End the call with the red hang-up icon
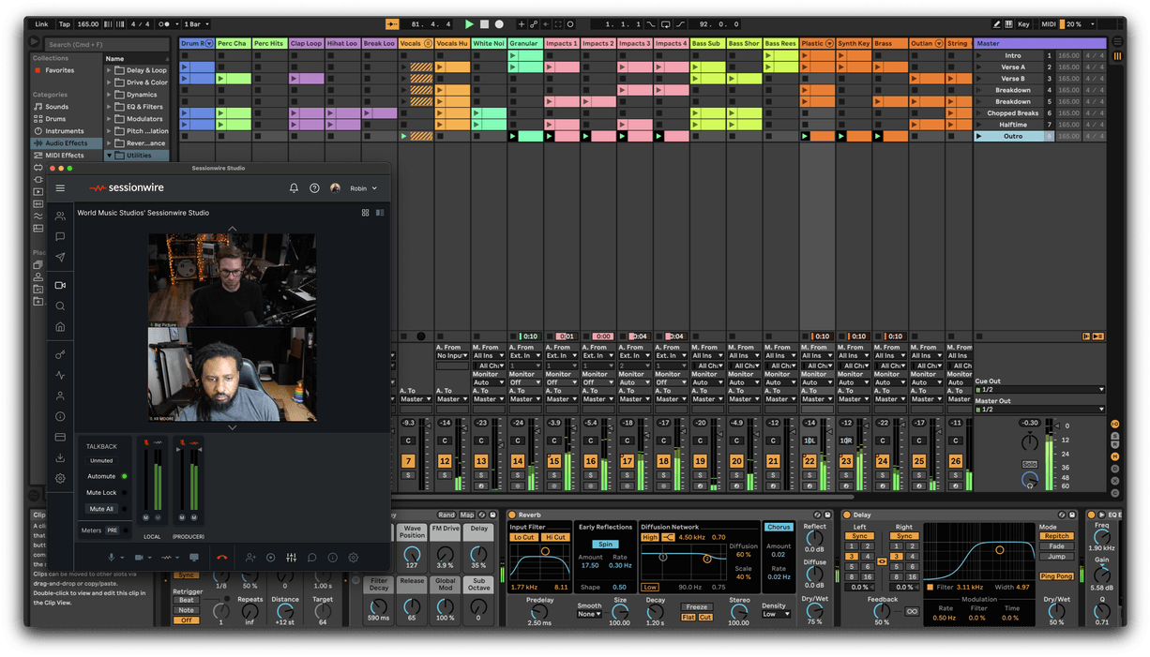1150x657 pixels. [x=222, y=558]
